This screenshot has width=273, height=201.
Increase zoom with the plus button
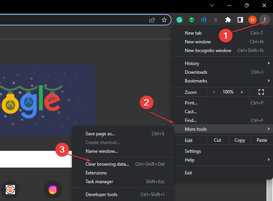242,92
